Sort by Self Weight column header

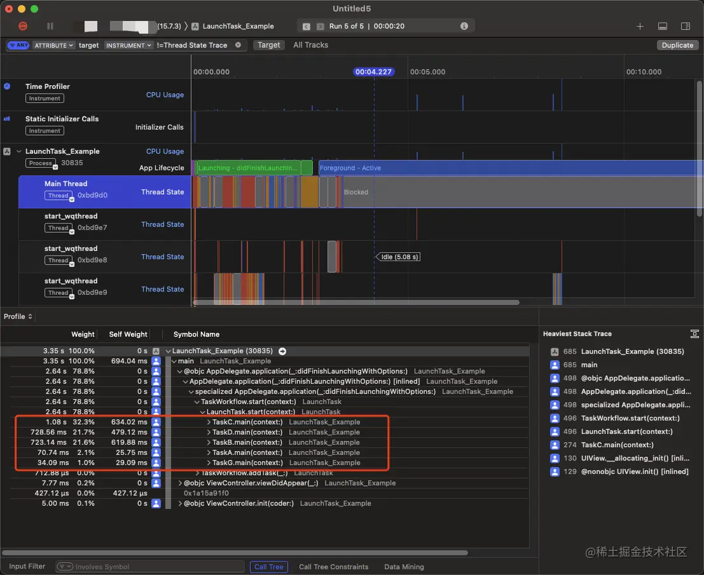coord(128,334)
